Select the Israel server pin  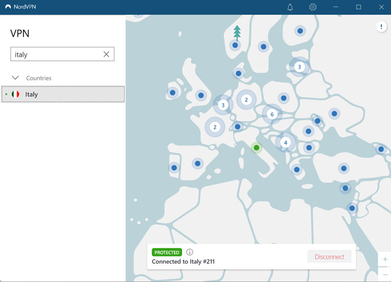pyautogui.click(x=352, y=208)
